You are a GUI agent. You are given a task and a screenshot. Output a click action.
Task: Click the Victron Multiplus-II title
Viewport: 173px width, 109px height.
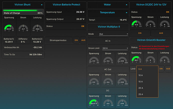pyautogui.click(x=109, y=27)
